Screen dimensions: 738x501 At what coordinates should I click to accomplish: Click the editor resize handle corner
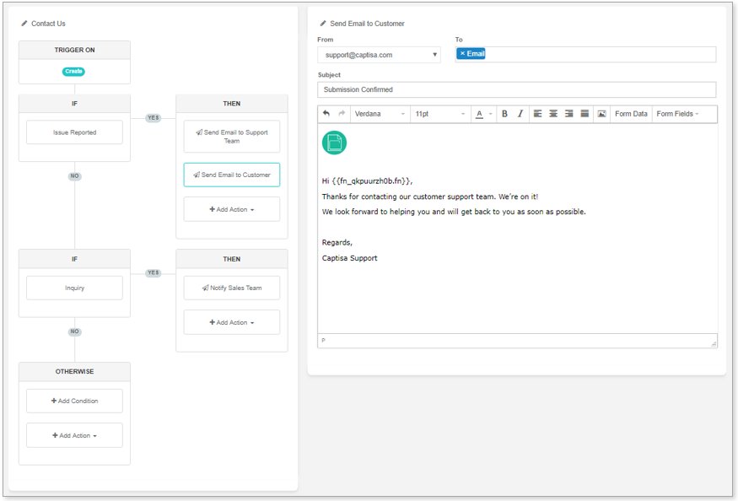(x=714, y=344)
